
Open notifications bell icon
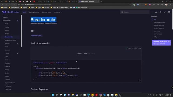tap(156, 12)
